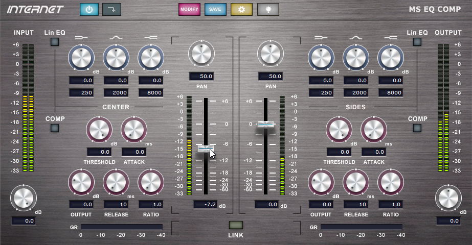
Task: Enable the Sides COMP toggle
Action: pyautogui.click(x=417, y=128)
